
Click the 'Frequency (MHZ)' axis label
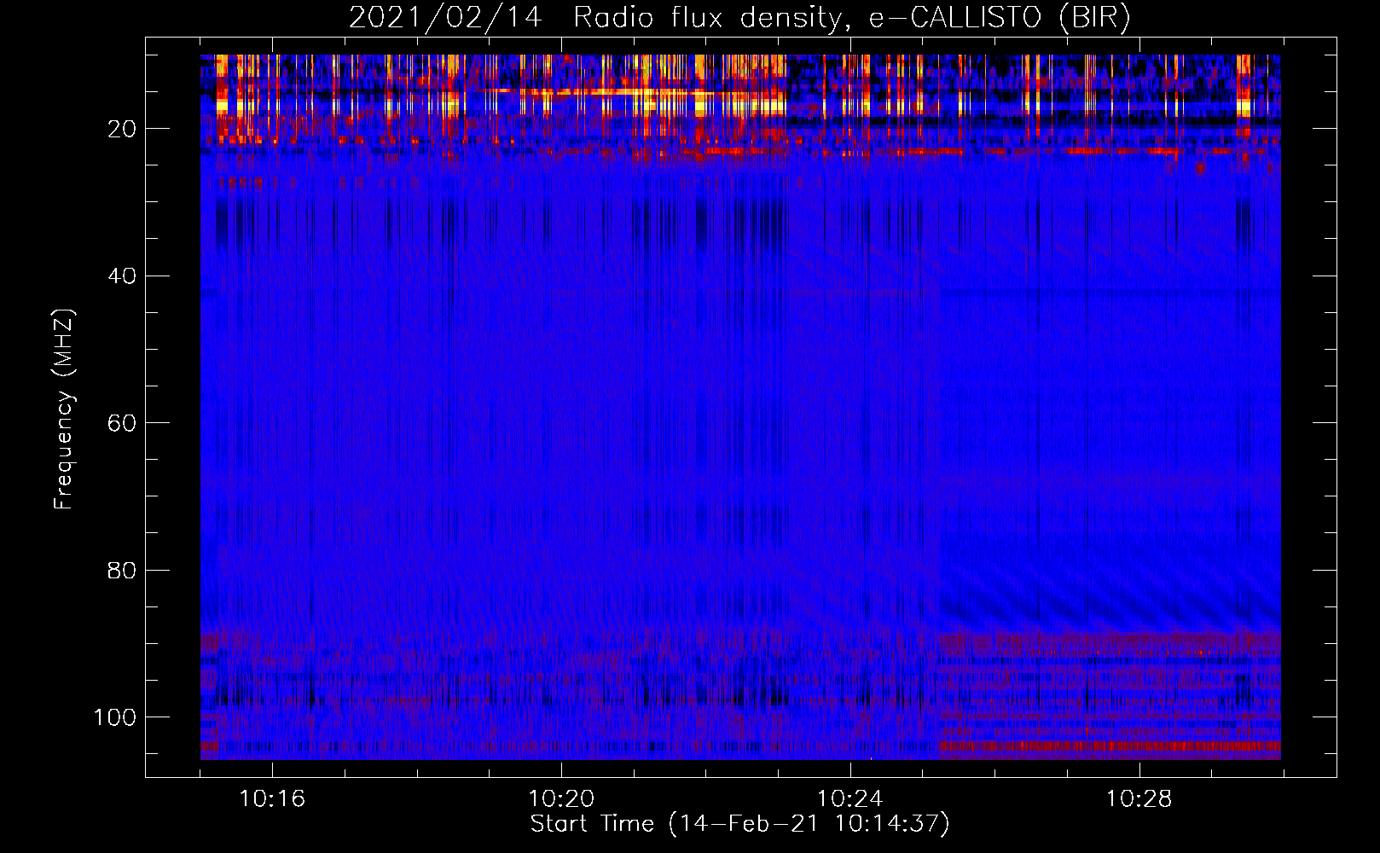64,409
